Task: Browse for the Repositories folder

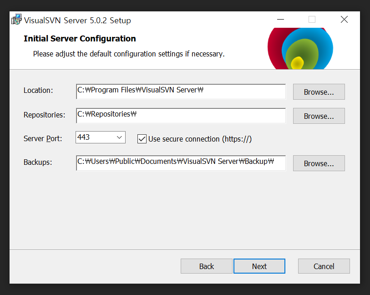Action: (319, 116)
